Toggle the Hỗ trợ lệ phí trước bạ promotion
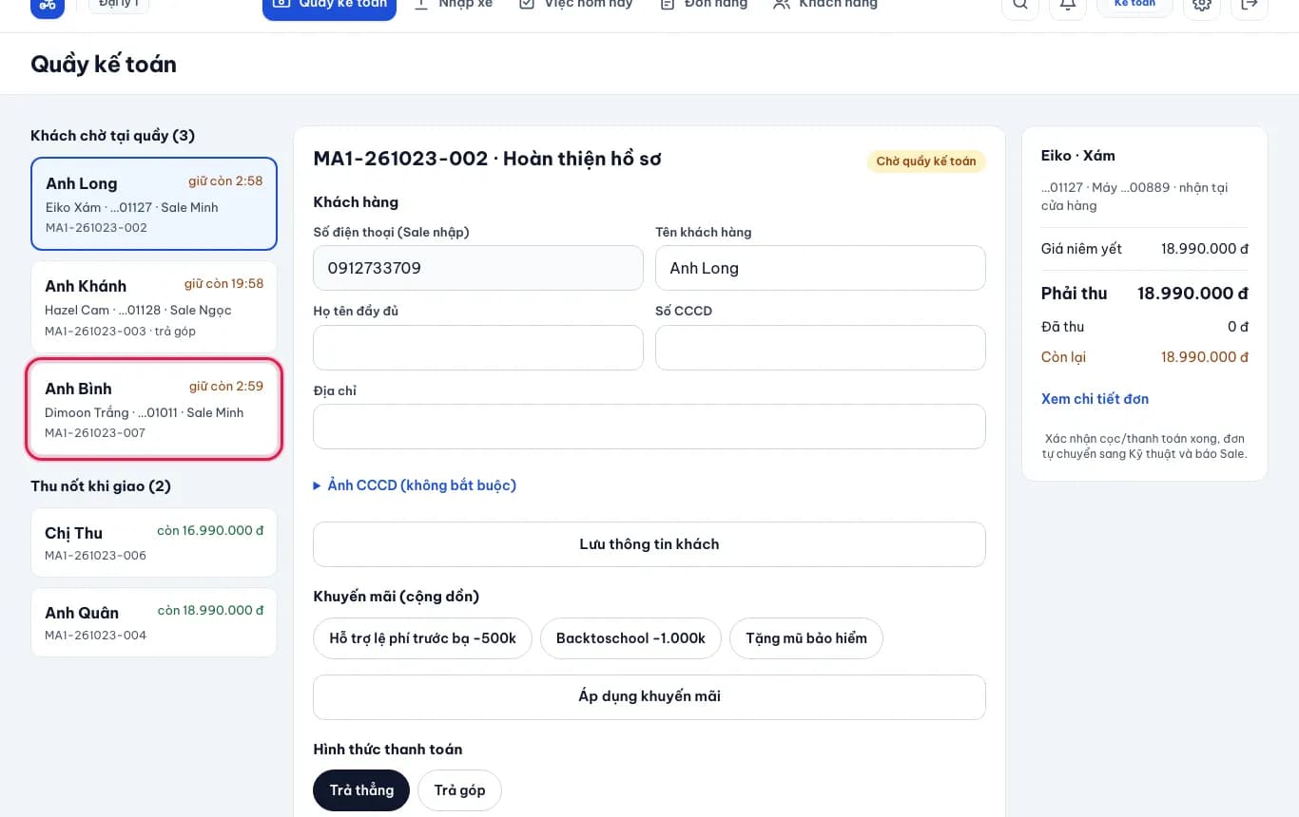The height and width of the screenshot is (817, 1299). tap(422, 638)
